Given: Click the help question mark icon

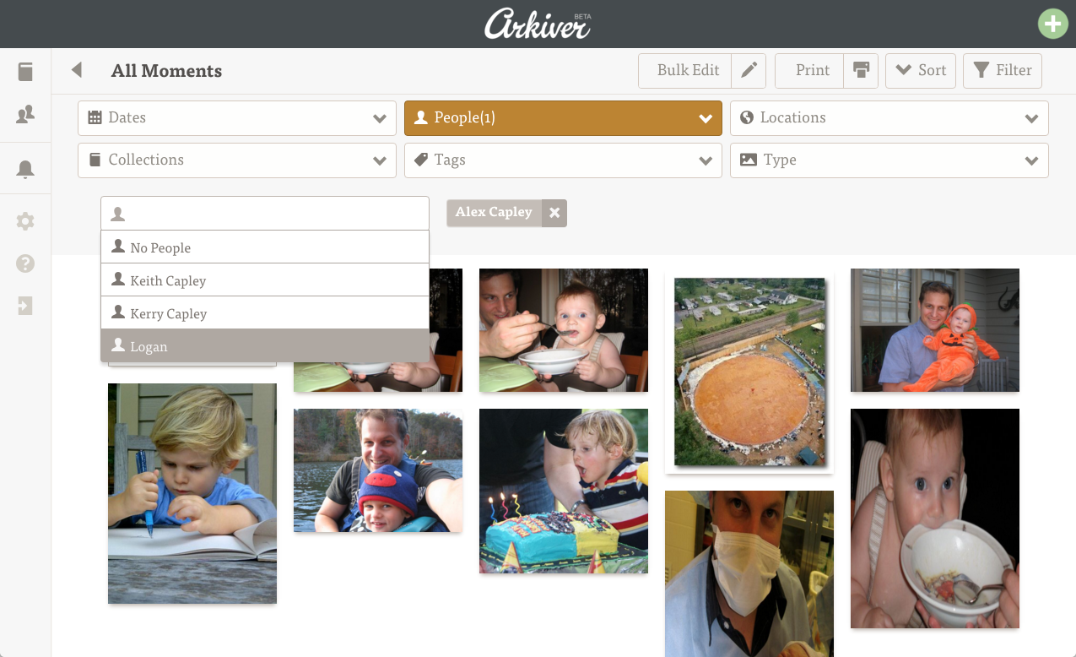Looking at the screenshot, I should point(25,263).
